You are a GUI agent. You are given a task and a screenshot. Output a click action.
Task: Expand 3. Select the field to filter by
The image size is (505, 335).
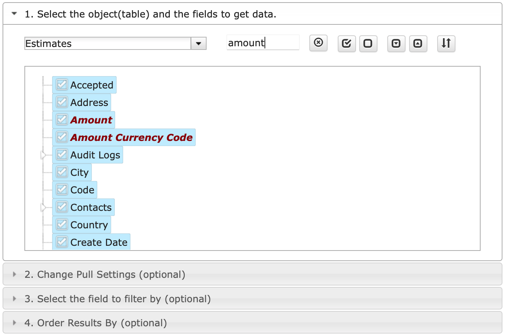[x=252, y=299]
